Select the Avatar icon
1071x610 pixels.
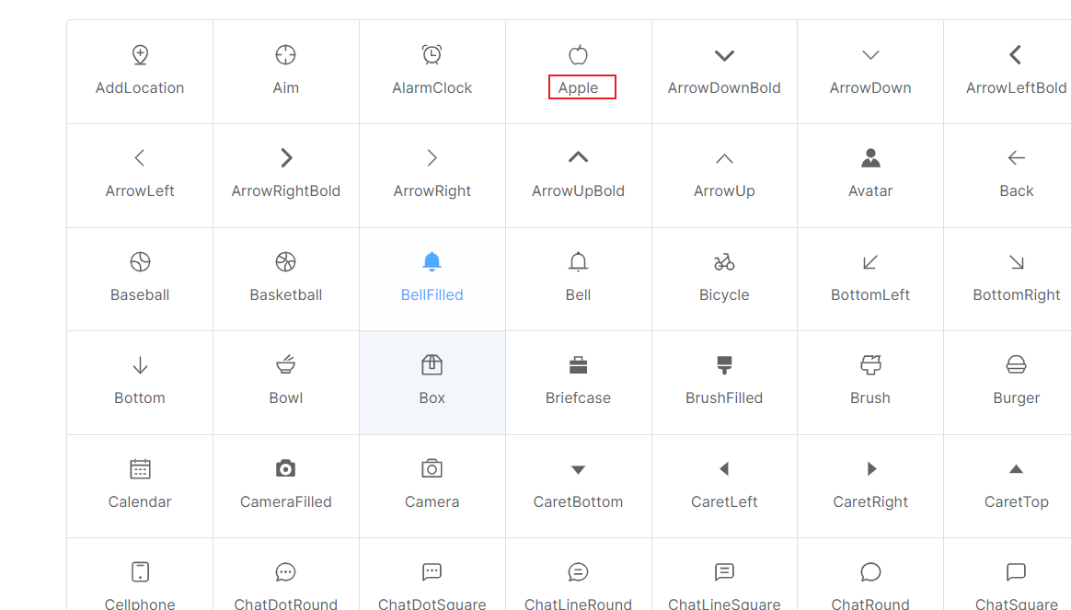[869, 157]
